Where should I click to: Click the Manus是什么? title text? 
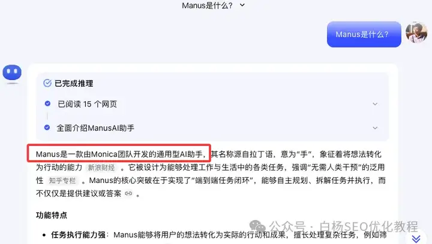tap(207, 5)
